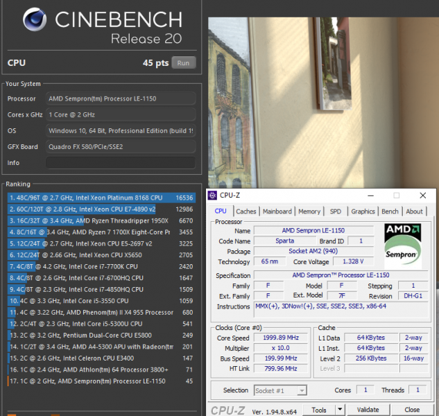Screen dimensions: 439x416
Task: Select ranking entry Intel Celeron E3400
Action: (101, 358)
